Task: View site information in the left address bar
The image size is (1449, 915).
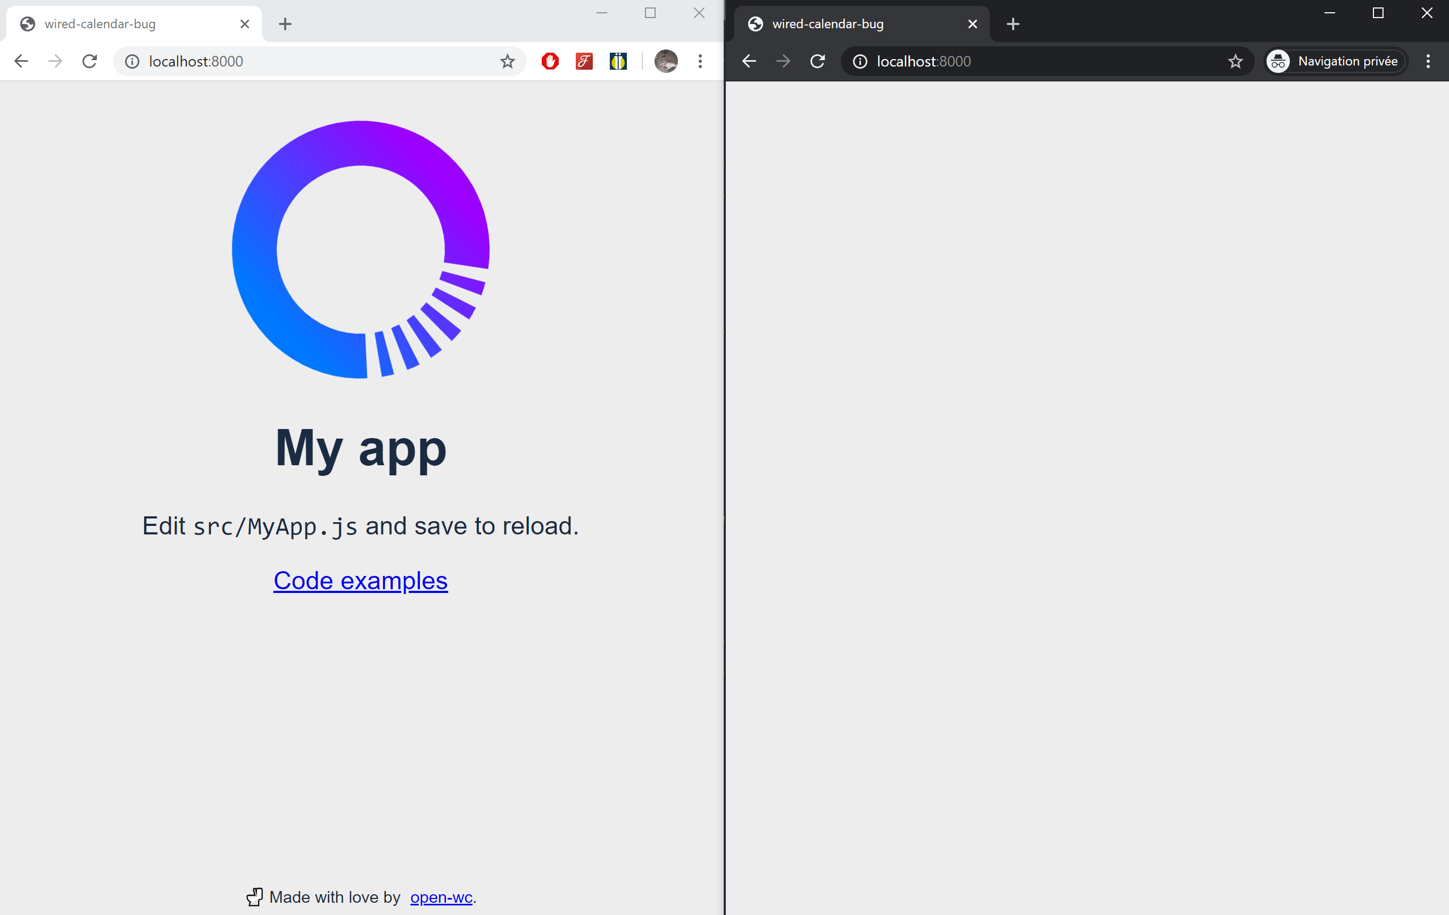Action: coord(133,61)
